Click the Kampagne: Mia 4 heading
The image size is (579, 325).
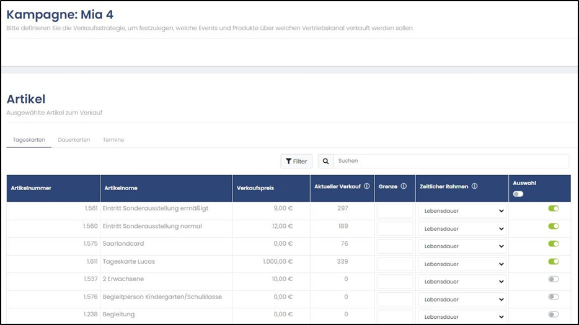60,15
